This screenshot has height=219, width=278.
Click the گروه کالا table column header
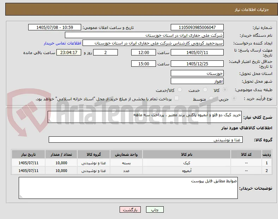click(93, 154)
